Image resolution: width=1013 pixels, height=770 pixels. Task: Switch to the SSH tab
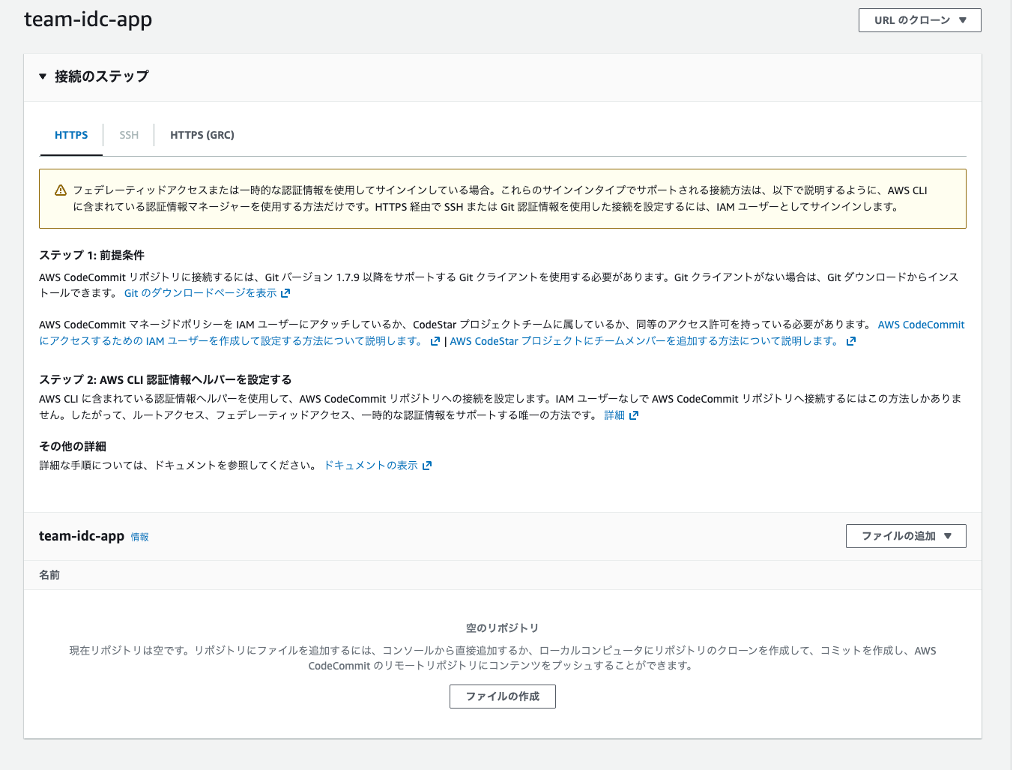[129, 135]
